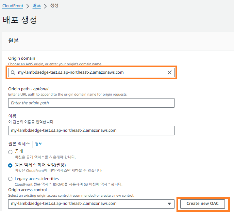Click the 원본 액세스 label text

coord(19,144)
